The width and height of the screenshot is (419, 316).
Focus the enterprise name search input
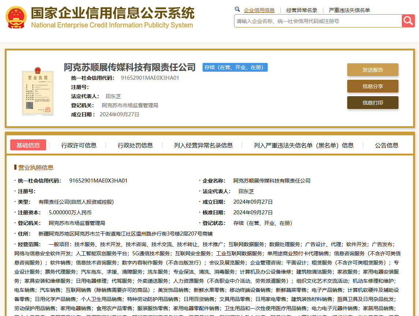pyautogui.click(x=318, y=21)
